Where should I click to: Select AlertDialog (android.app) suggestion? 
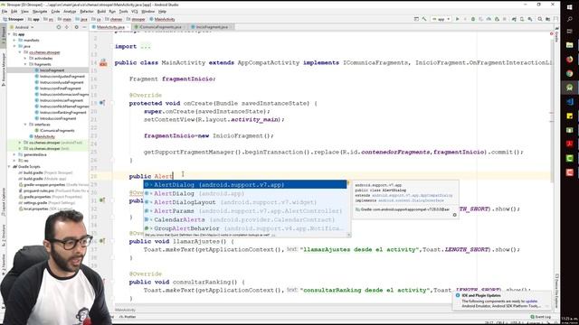coord(245,193)
